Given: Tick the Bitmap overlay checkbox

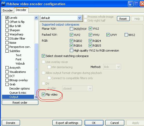Looking at the screenshot, I should point(7,80).
